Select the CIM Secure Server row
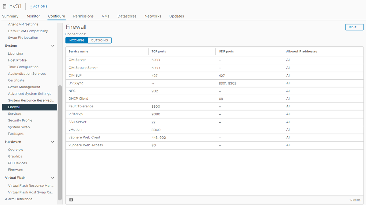The width and height of the screenshot is (366, 205). (x=214, y=68)
